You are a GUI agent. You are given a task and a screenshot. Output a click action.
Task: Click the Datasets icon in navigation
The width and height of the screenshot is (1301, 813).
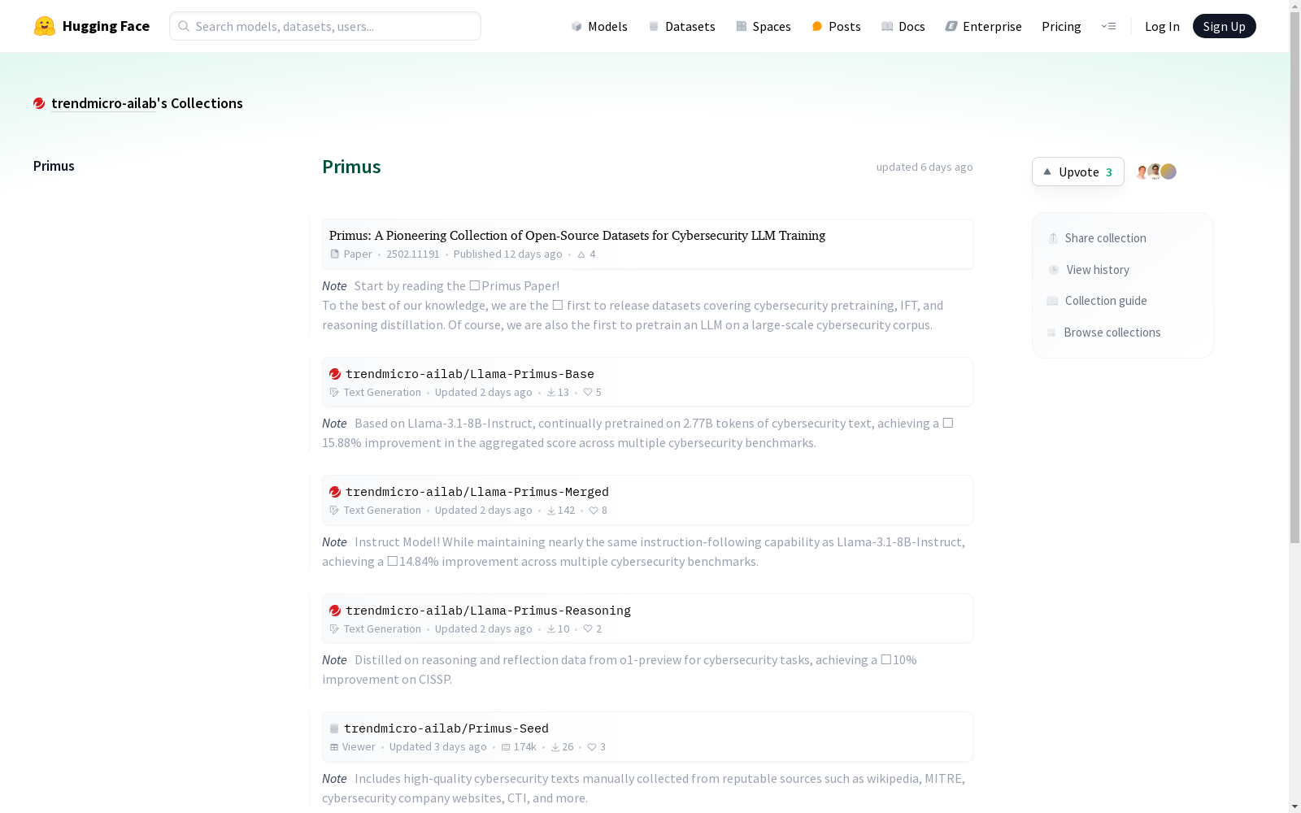coord(654,26)
